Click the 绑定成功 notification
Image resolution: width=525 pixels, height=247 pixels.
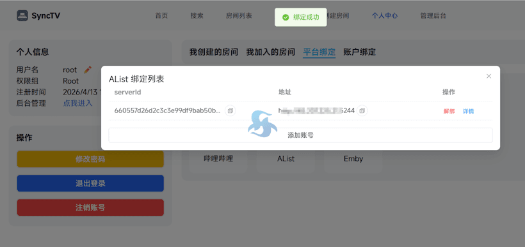coord(301,17)
